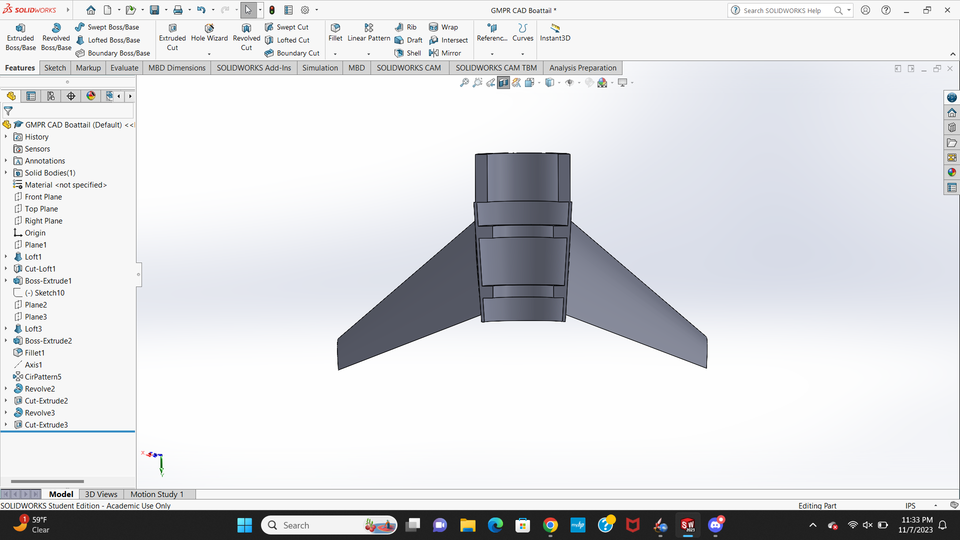Open Options gear dropdown arrow

click(x=316, y=10)
